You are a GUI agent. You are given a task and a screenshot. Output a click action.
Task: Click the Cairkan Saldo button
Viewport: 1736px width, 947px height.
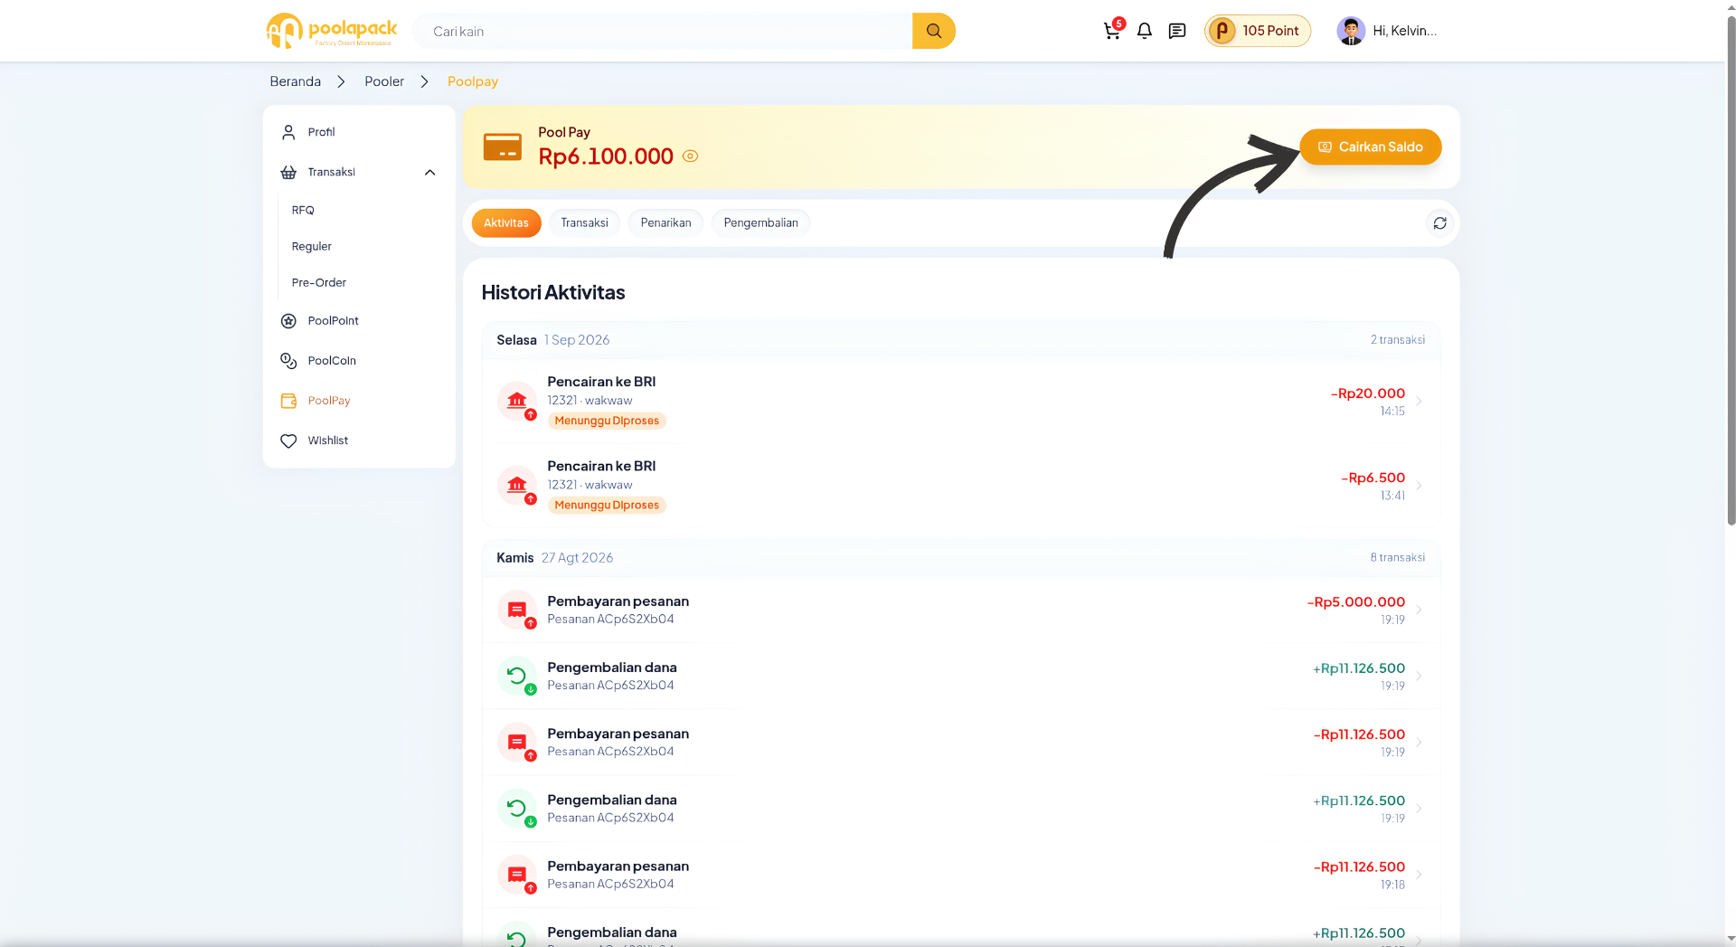click(x=1371, y=147)
